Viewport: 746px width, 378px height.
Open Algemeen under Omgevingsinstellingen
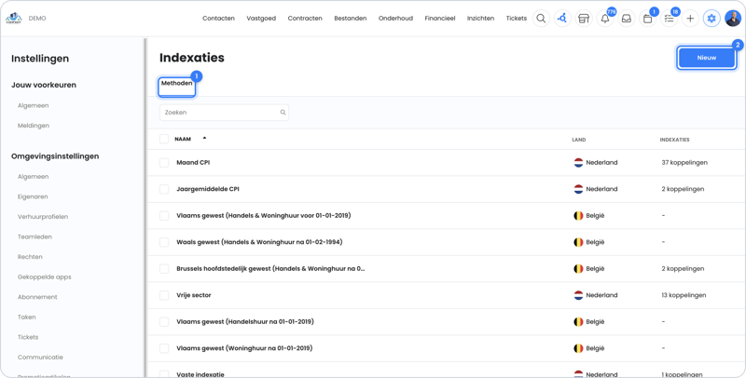pyautogui.click(x=33, y=177)
